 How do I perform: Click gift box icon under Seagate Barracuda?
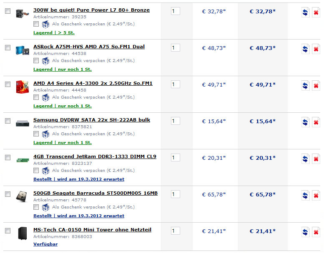tap(45, 207)
